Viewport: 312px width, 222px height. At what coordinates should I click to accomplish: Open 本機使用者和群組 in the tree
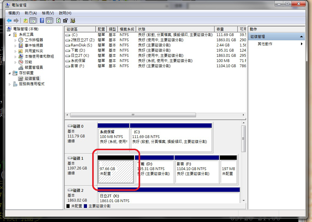pyautogui.click(x=39, y=56)
